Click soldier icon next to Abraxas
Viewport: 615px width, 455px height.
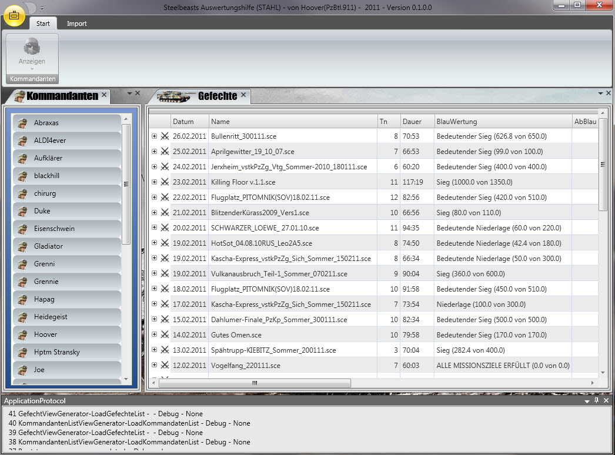[x=23, y=123]
